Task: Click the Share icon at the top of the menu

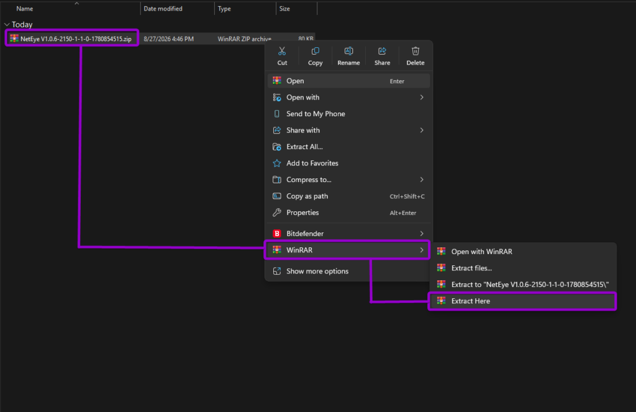Action: click(382, 51)
